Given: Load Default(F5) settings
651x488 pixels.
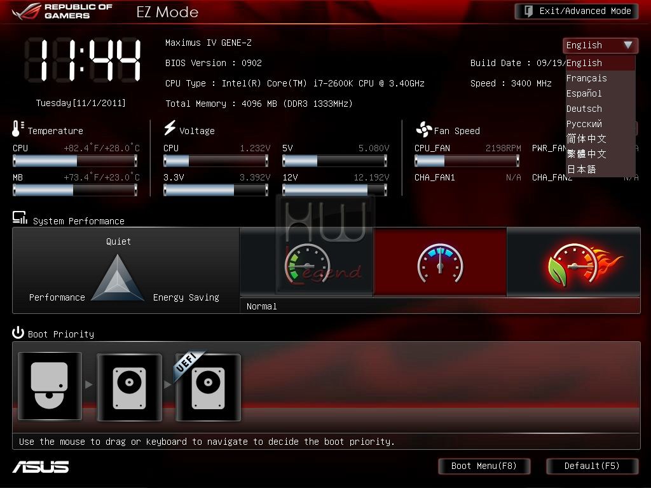Looking at the screenshot, I should coord(592,466).
